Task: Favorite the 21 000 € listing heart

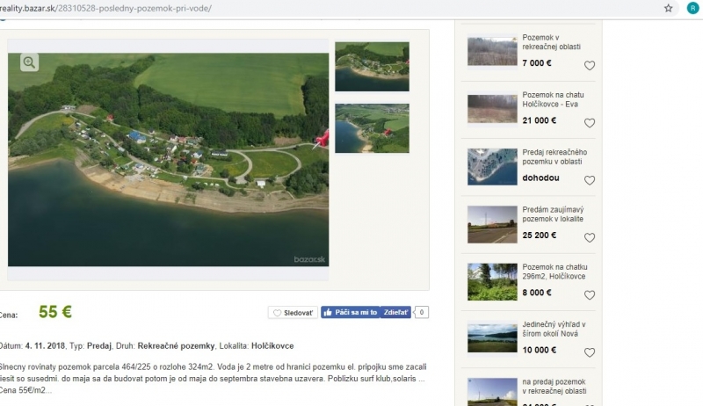Action: 590,123
